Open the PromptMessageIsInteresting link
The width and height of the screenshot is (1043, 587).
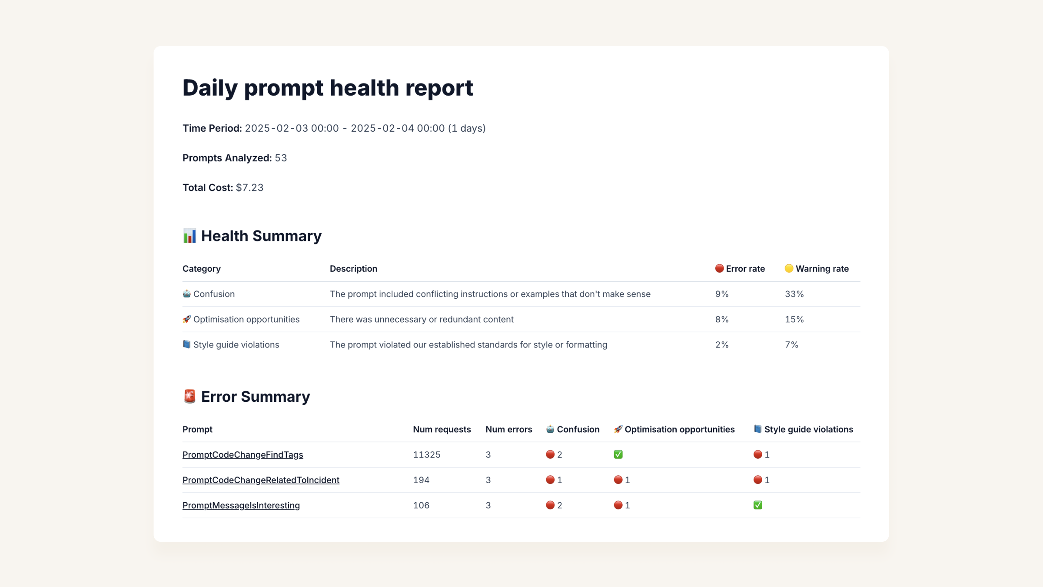[241, 505]
